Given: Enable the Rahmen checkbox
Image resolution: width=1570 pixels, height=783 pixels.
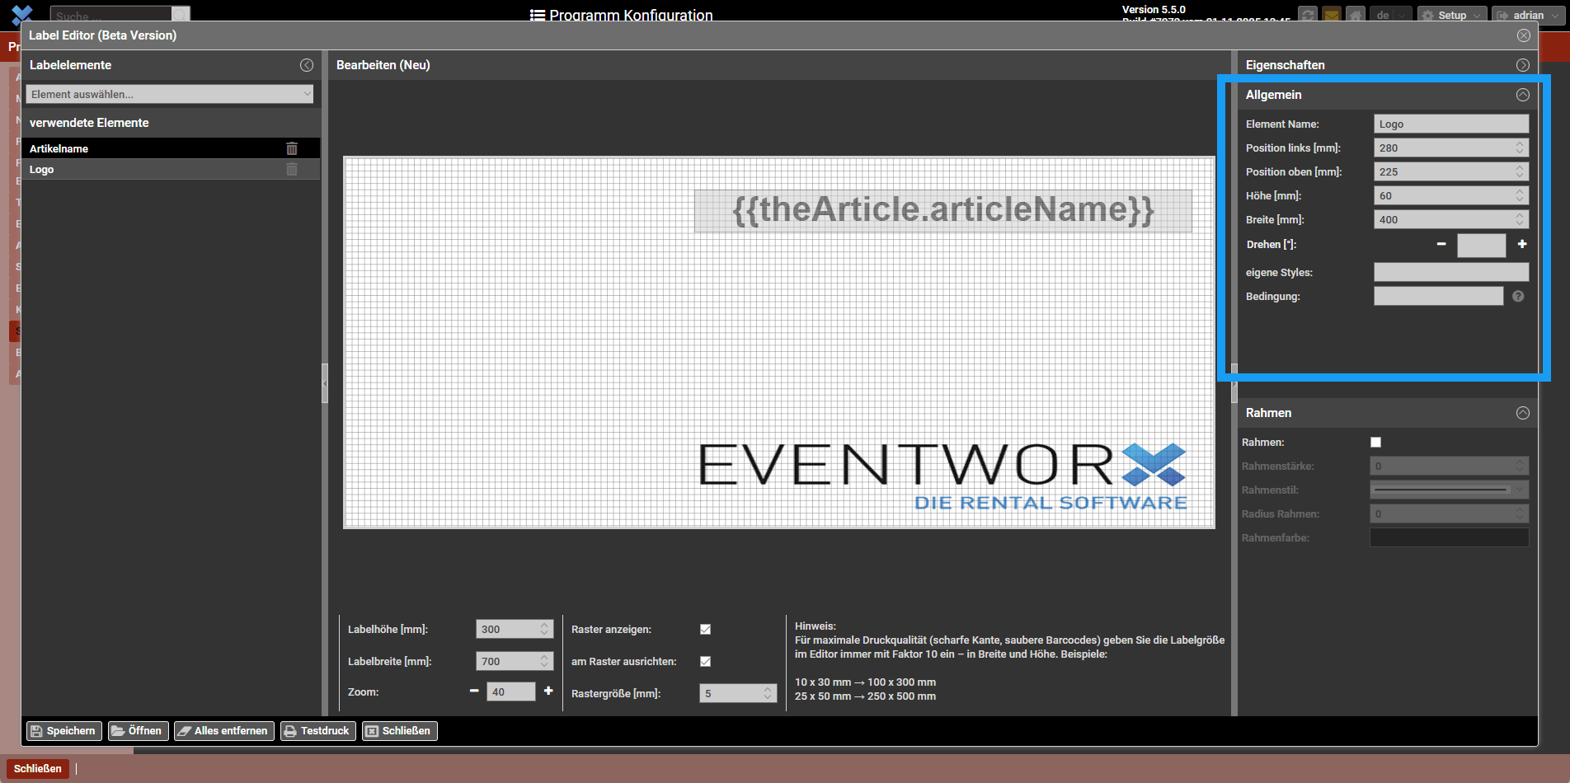Looking at the screenshot, I should click(1375, 443).
